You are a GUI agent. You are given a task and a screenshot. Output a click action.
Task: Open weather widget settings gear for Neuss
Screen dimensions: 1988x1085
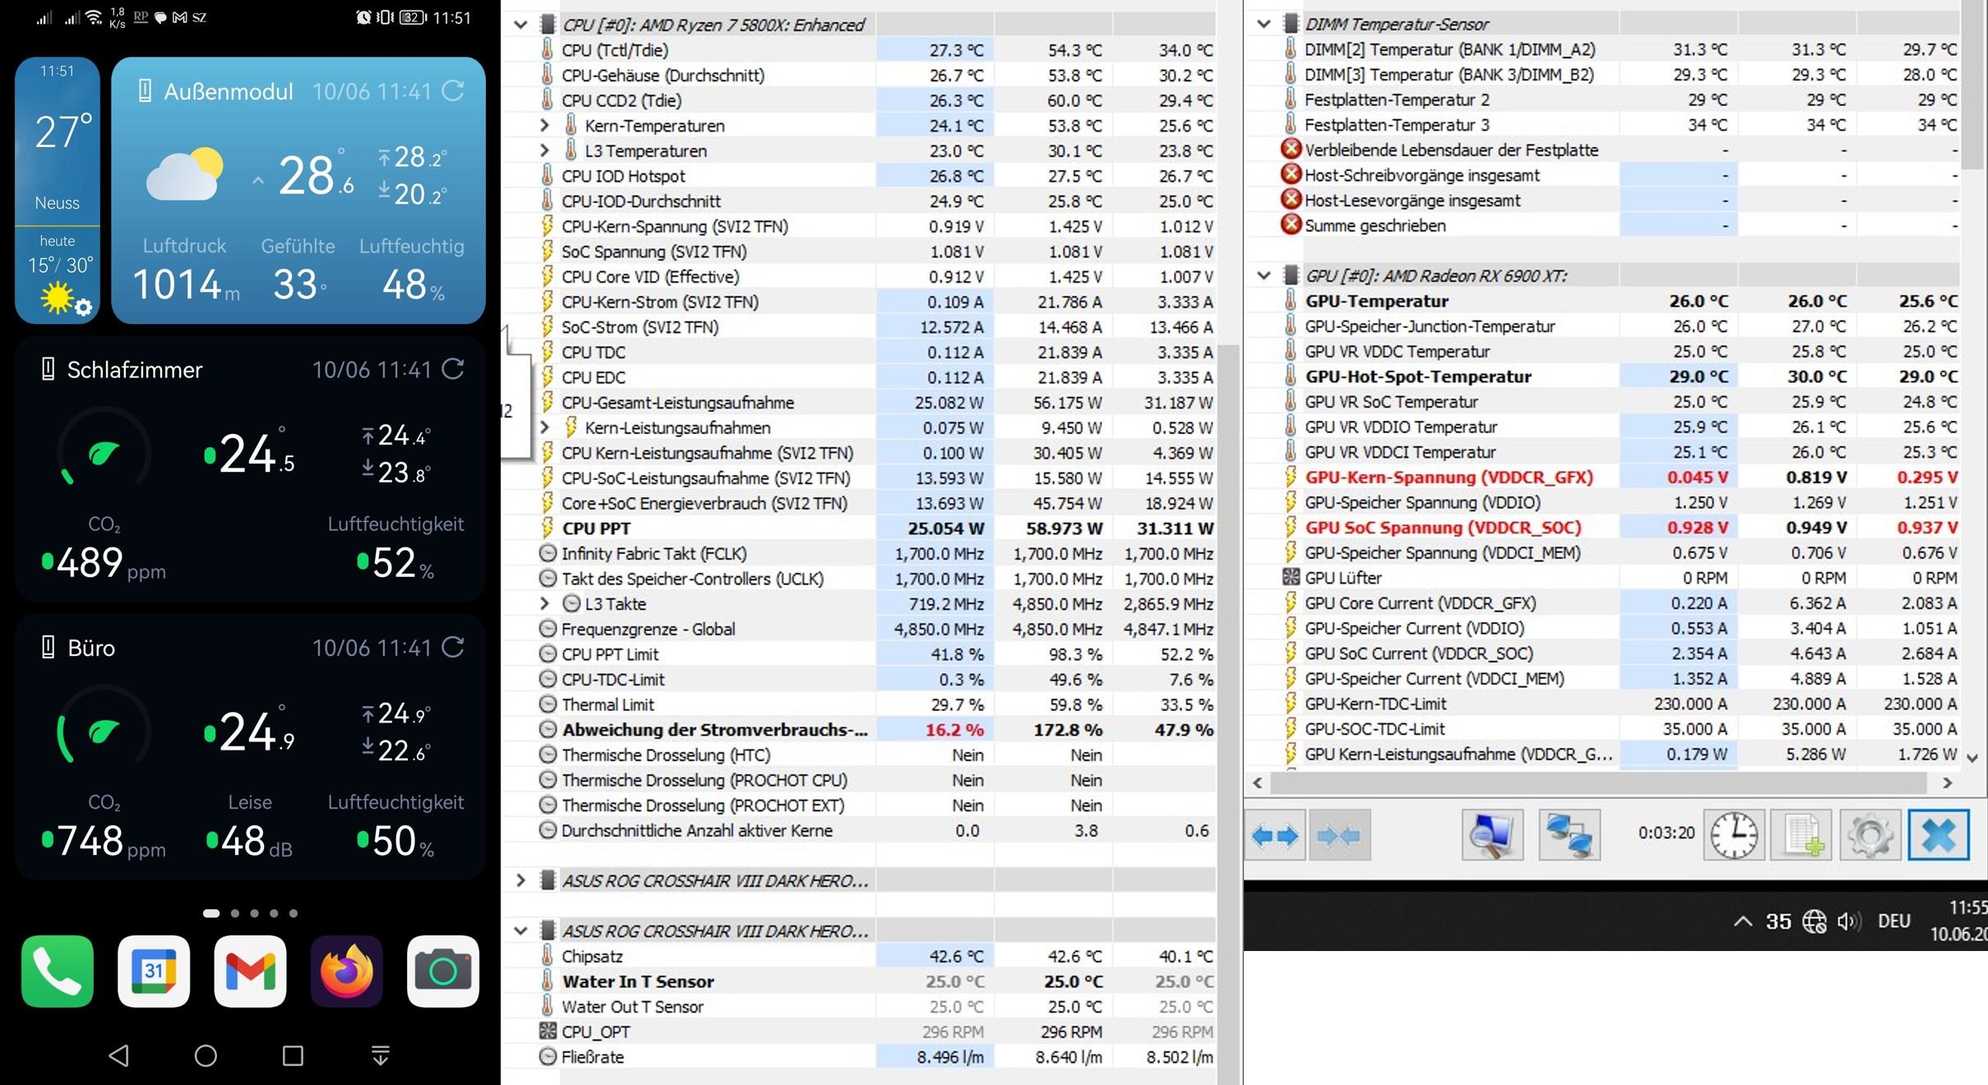(x=84, y=307)
